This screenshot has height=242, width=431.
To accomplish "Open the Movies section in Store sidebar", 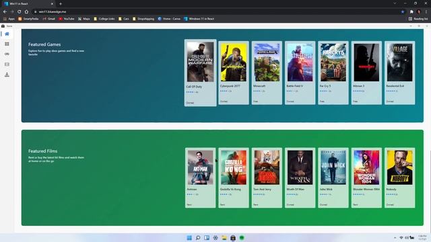I will click(x=7, y=65).
